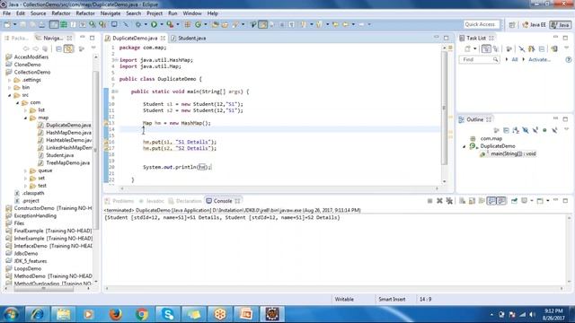Open Google Chrome from the taskbar

(x=142, y=314)
